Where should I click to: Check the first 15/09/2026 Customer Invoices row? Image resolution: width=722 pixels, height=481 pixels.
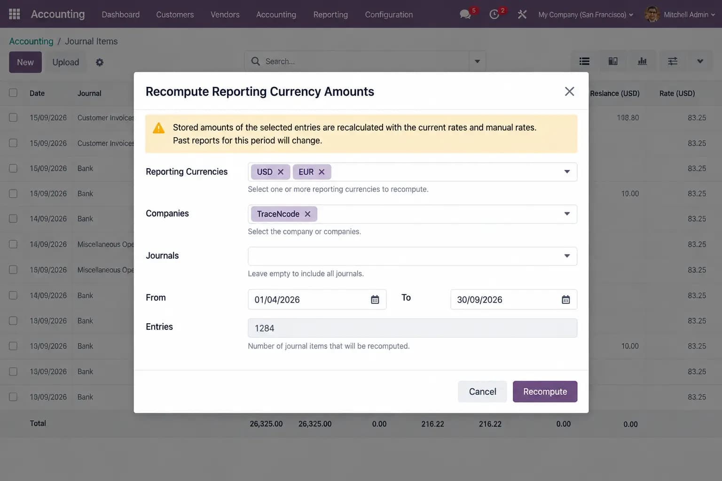(13, 117)
